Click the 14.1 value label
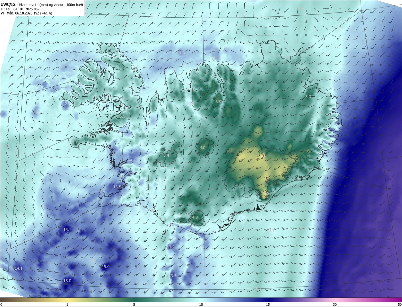Image resolution: width=402 pixels, height=307 pixels. click(19, 268)
